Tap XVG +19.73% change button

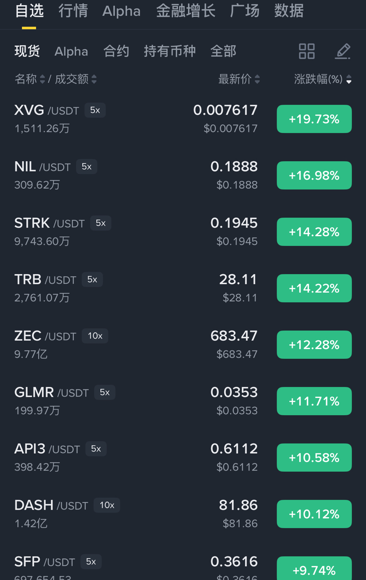pos(314,119)
